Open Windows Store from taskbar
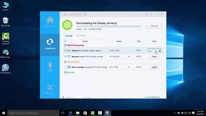The image size is (206, 116). pos(85,113)
